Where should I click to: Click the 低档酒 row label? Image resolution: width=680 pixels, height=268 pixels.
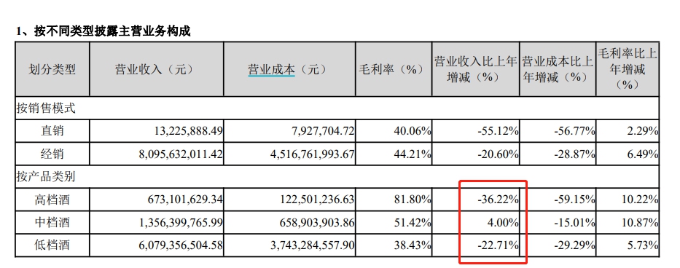[x=52, y=245]
